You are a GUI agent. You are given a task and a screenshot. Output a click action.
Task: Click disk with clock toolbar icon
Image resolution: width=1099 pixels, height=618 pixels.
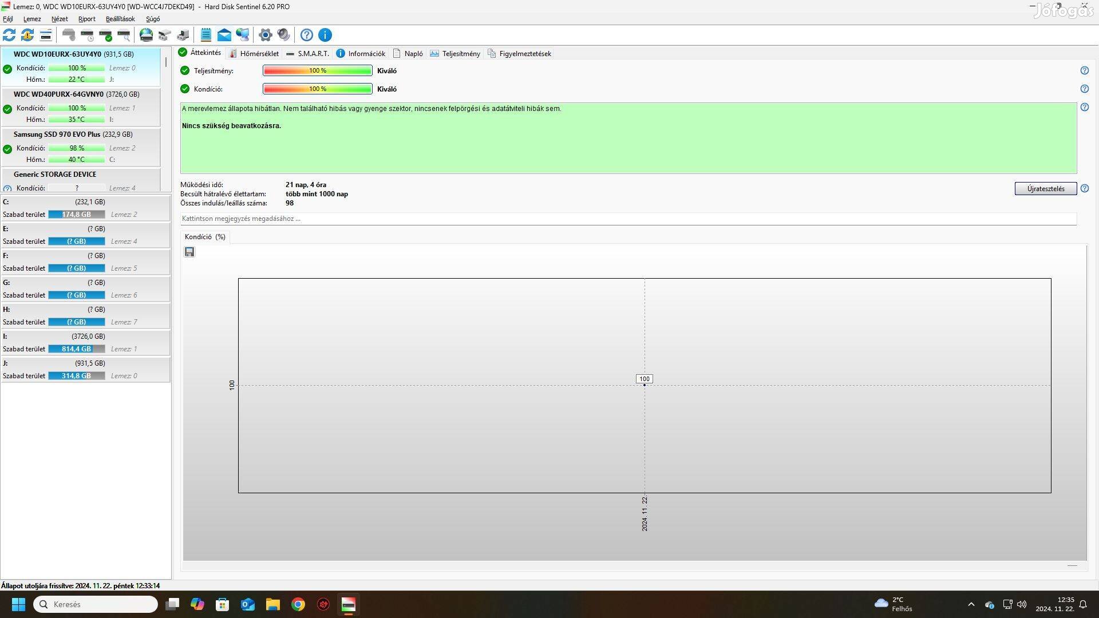87,35
